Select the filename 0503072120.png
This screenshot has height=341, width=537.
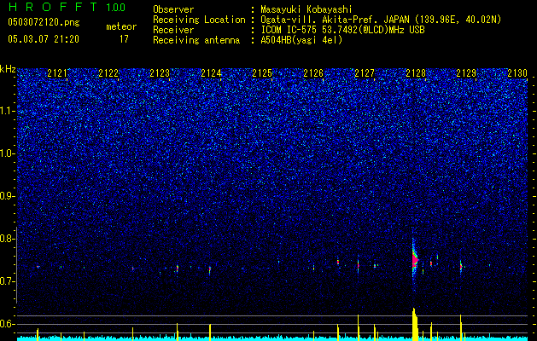point(44,22)
